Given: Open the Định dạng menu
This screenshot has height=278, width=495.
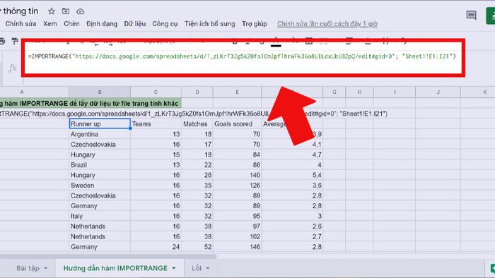Looking at the screenshot, I should (x=102, y=23).
